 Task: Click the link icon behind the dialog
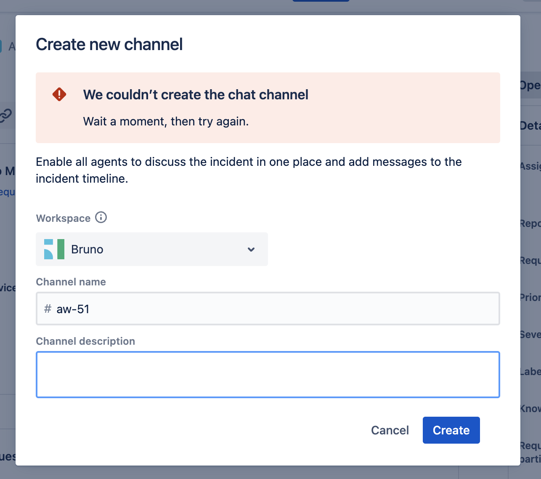pyautogui.click(x=6, y=115)
